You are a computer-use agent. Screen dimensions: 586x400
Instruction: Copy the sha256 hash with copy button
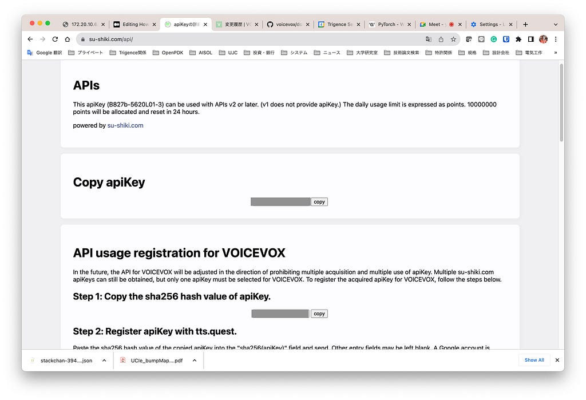coord(319,314)
